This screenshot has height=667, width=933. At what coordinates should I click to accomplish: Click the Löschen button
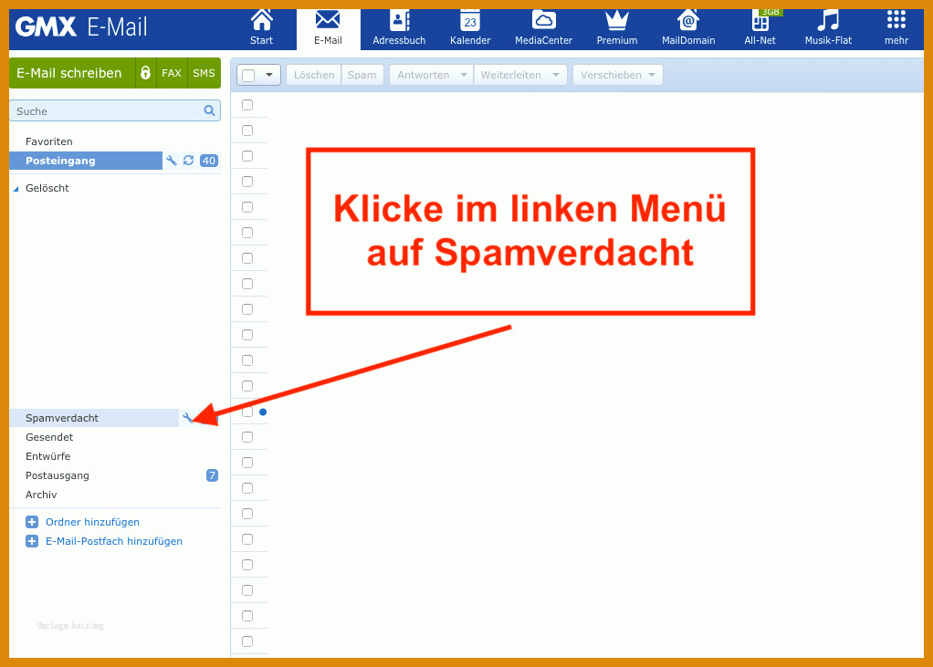[314, 75]
